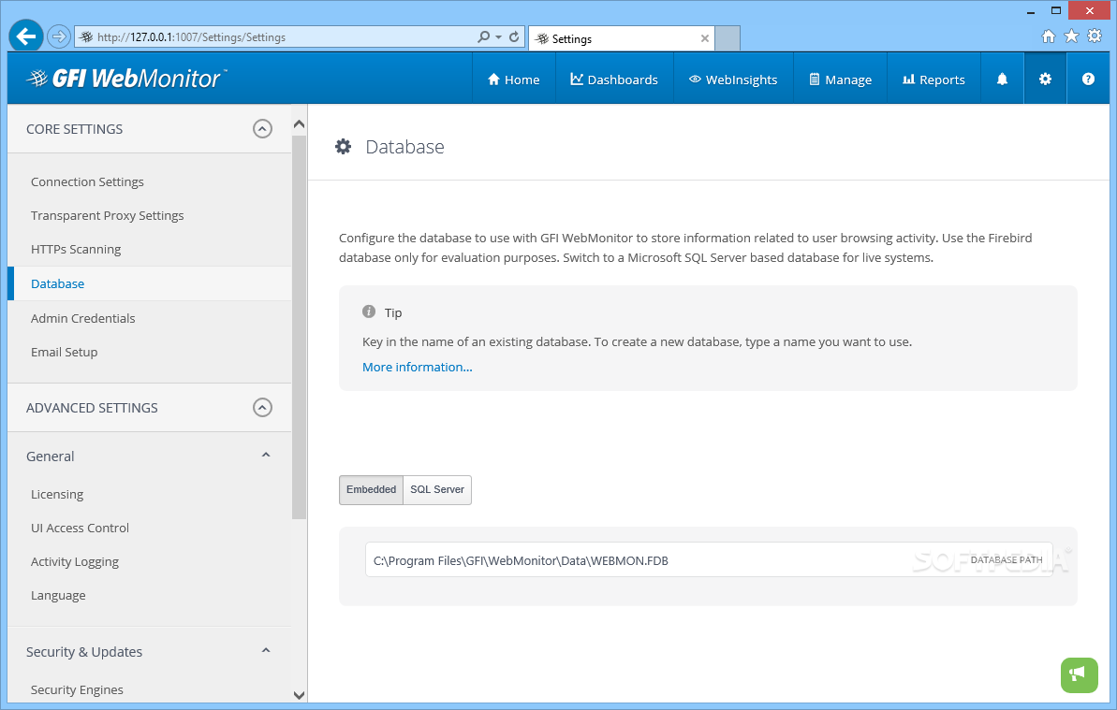Switch to SQL Server database option
The image size is (1117, 710).
tap(436, 489)
